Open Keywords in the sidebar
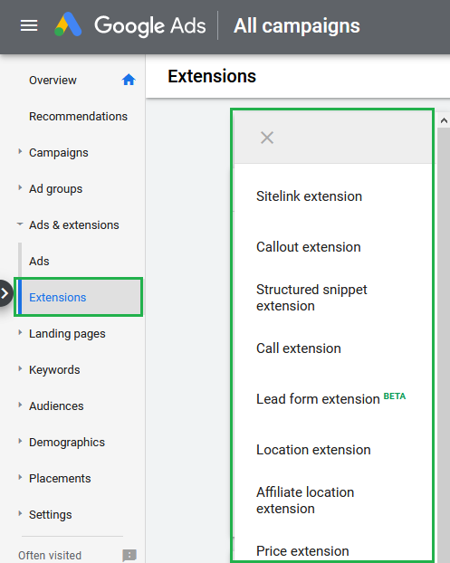 [54, 370]
